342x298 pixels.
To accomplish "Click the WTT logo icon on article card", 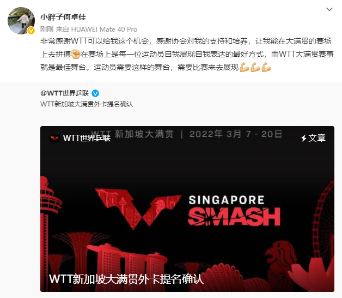I will 54,138.
